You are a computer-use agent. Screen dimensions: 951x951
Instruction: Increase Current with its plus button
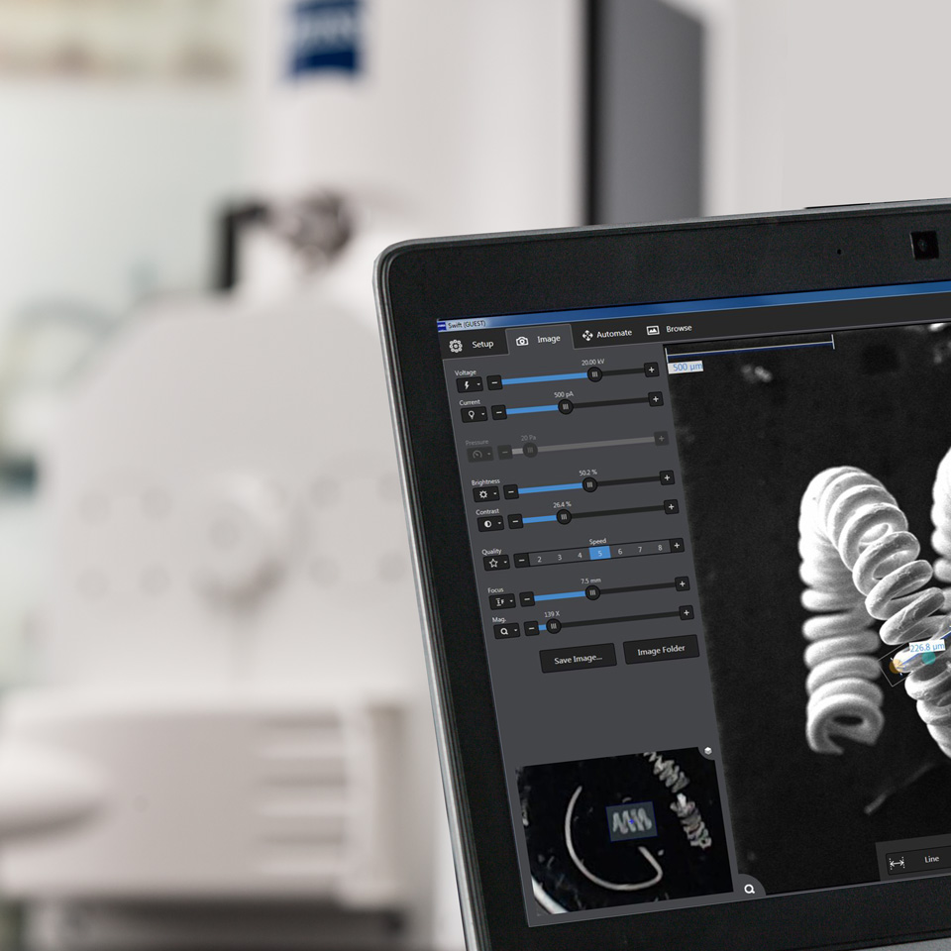click(x=655, y=399)
